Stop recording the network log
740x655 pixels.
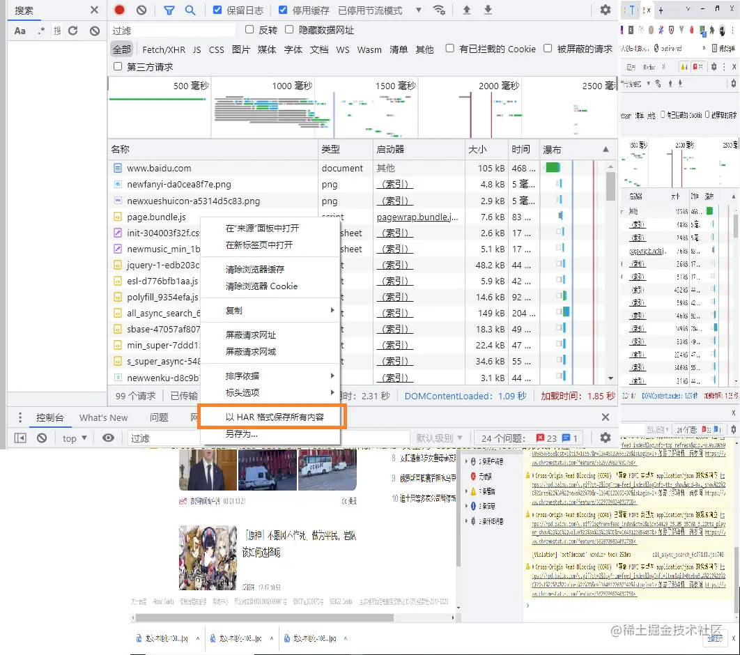pos(119,10)
